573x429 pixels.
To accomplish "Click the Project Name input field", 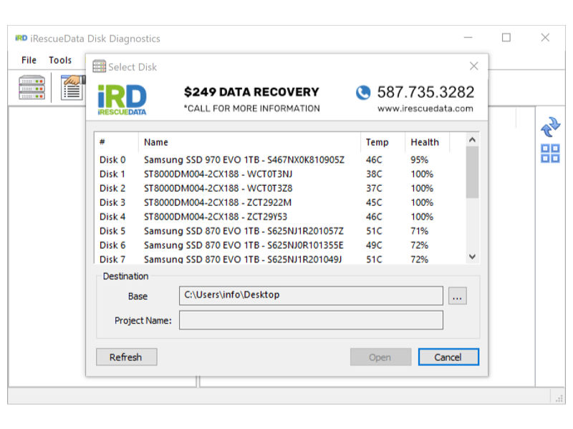I will 311,320.
